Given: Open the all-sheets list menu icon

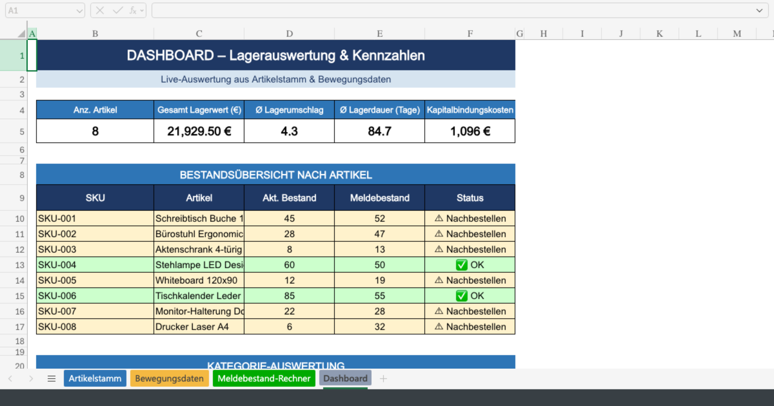Looking at the screenshot, I should coord(52,379).
